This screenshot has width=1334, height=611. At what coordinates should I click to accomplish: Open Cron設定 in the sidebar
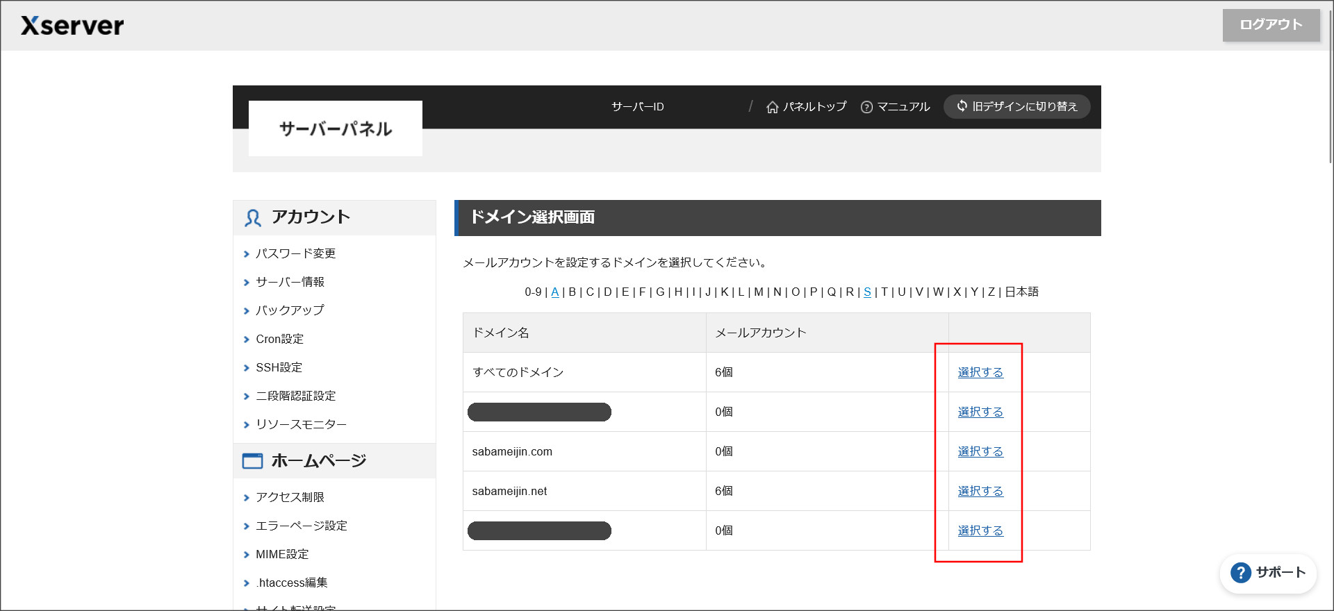tap(279, 339)
